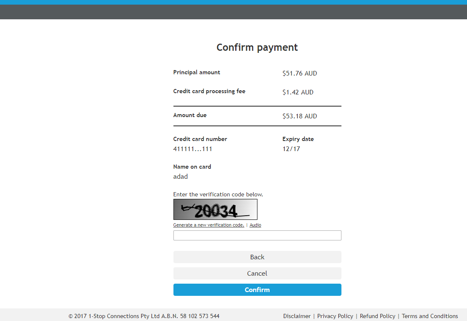The width and height of the screenshot is (467, 321).
Task: Select card number 411111...111
Action: (x=192, y=149)
